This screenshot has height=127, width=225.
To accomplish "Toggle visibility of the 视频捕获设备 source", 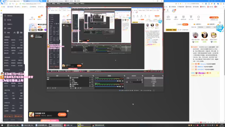I will tap(90, 84).
